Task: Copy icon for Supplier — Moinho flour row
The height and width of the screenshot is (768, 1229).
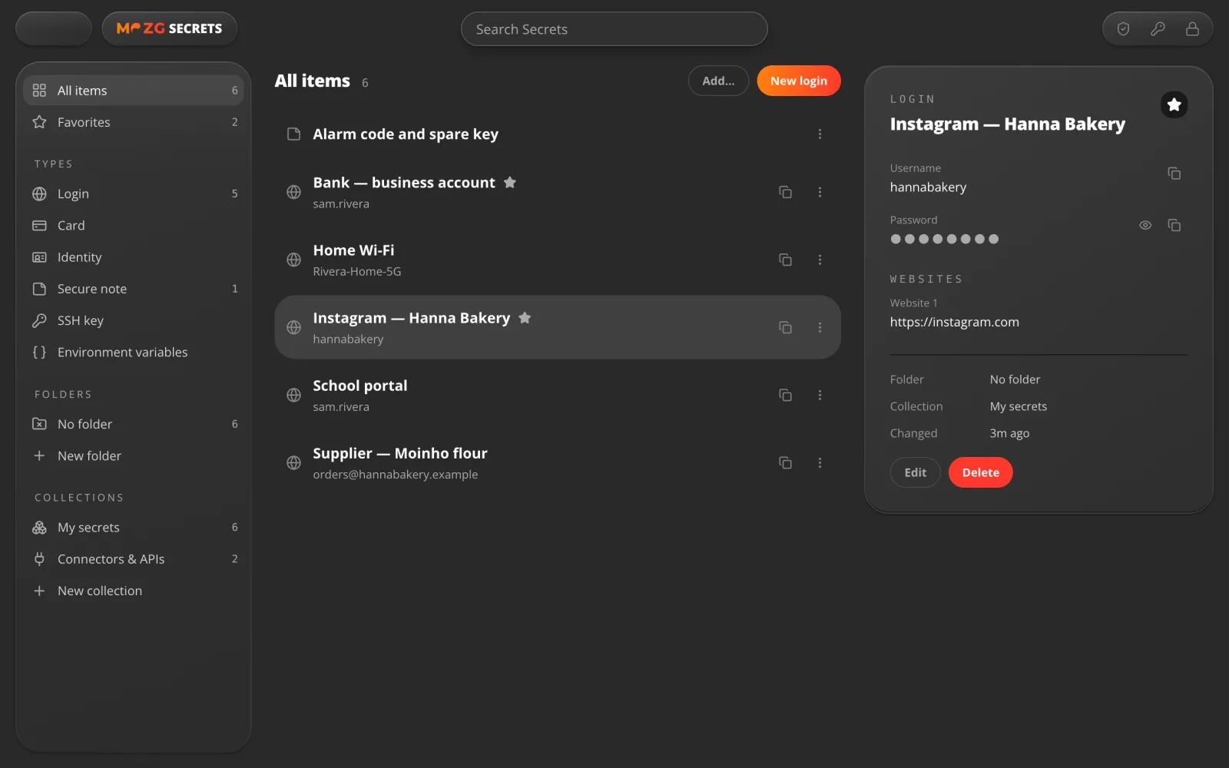Action: coord(785,462)
